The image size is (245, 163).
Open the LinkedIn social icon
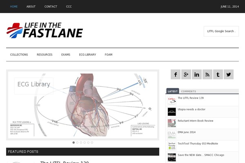[x=197, y=75]
